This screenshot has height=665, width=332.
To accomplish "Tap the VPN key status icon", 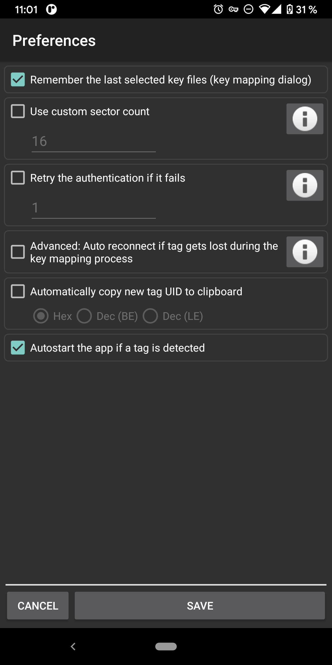I will pos(233,10).
